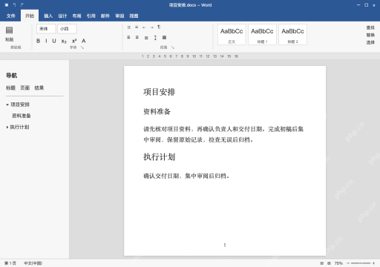The width and height of the screenshot is (380, 267).
Task: Open the 字体 font dialog launcher arrow
Action: [x=82, y=47]
